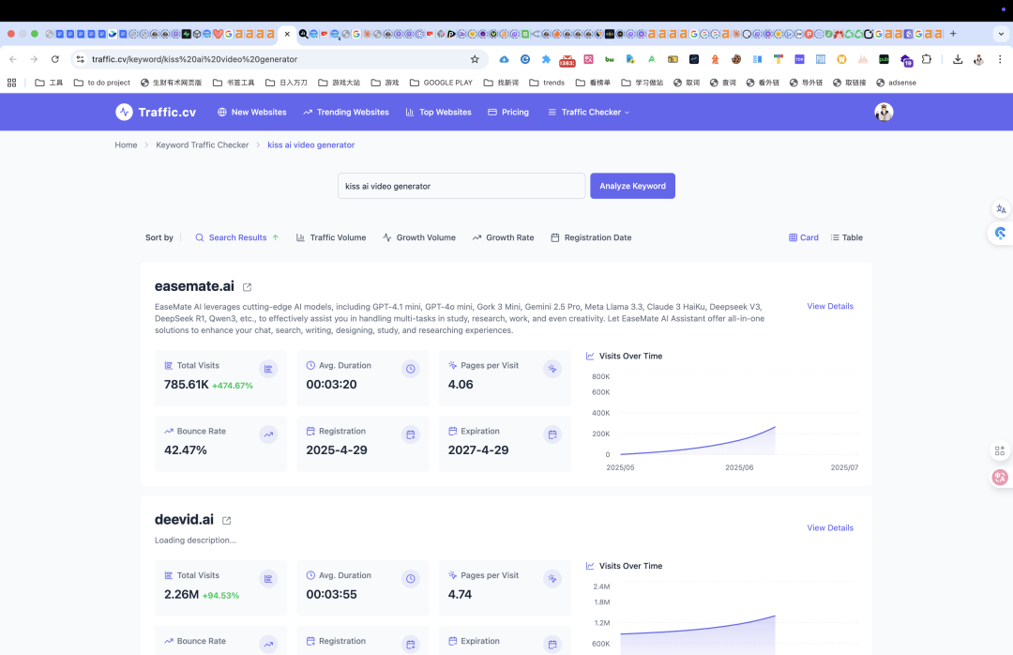The image size is (1013, 655).
Task: Switch to Table view
Action: [x=846, y=237]
